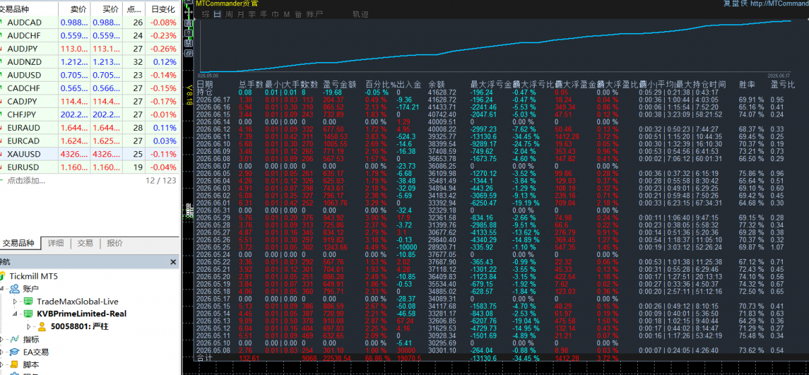Sort by the 日变化 daily change header
809x375 pixels.
click(163, 9)
